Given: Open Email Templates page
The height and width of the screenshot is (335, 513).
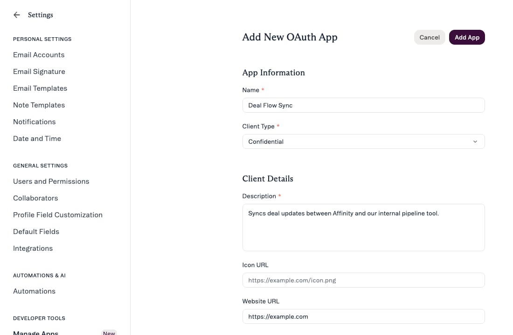Looking at the screenshot, I should (40, 88).
